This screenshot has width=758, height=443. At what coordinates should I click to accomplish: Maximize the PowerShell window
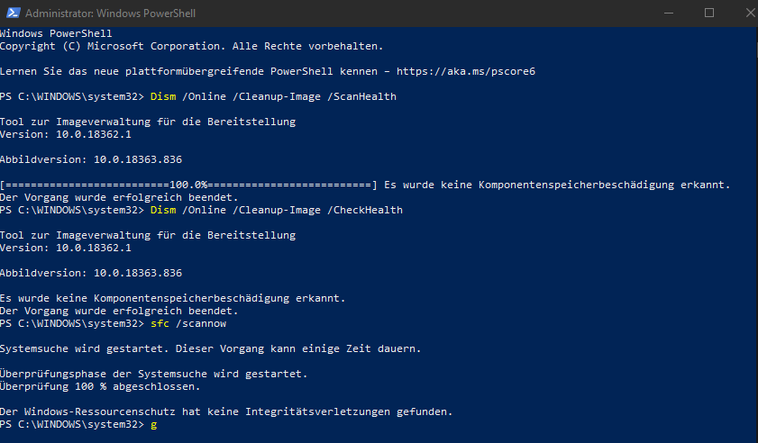pos(708,13)
